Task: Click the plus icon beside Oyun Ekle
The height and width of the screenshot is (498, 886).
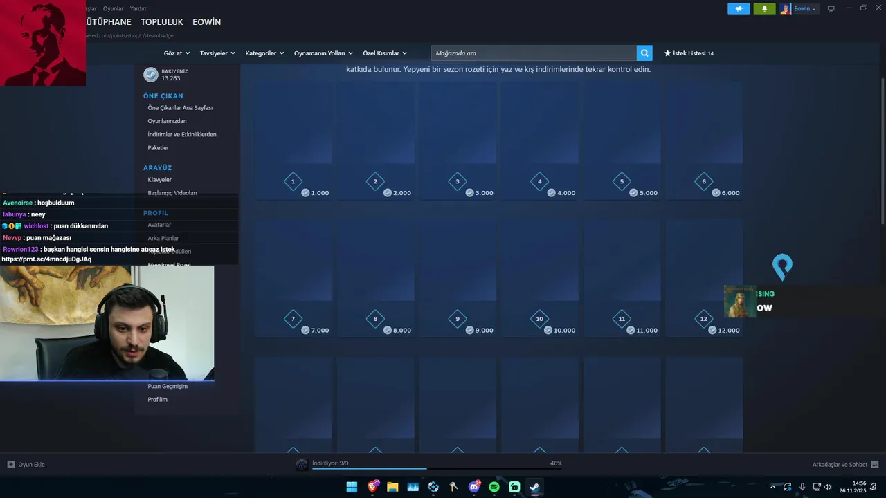Action: click(x=10, y=464)
